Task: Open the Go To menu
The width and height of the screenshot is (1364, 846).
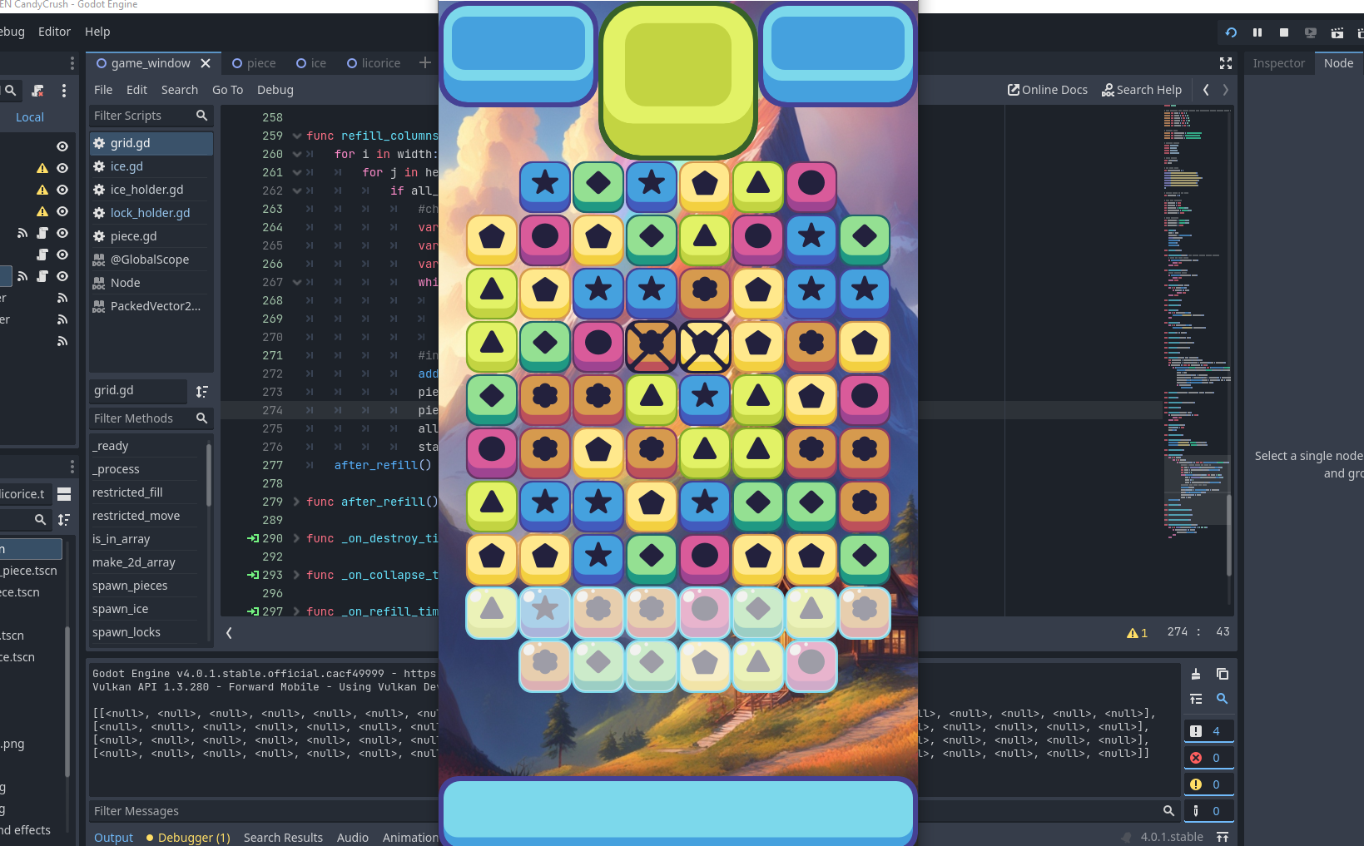Action: point(228,90)
